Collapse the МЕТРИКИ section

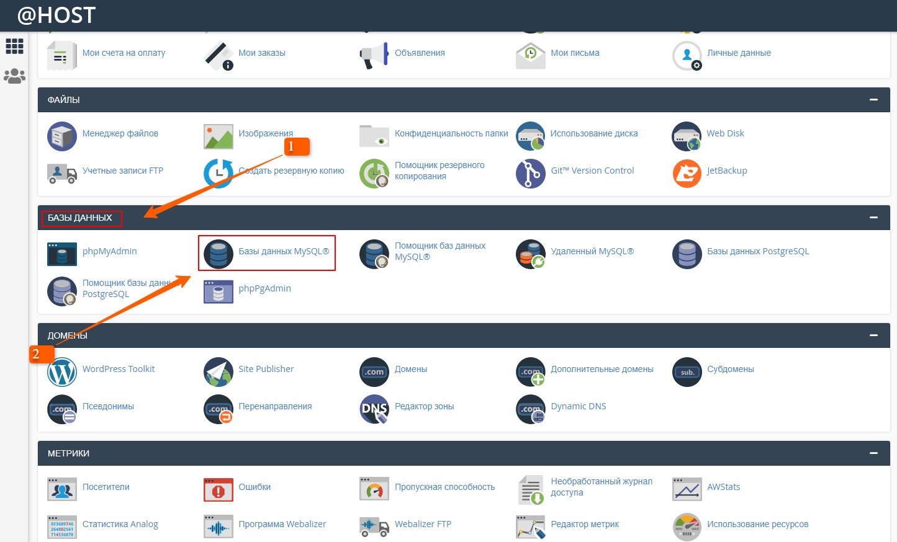point(873,453)
